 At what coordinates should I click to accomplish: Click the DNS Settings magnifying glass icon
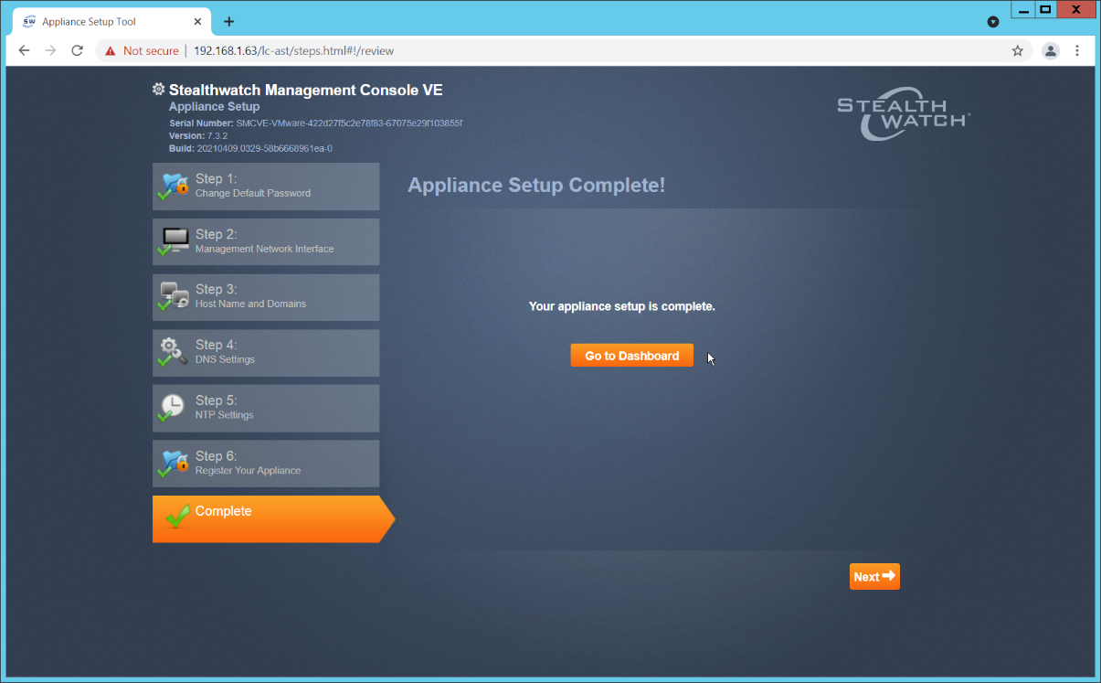[x=173, y=352]
